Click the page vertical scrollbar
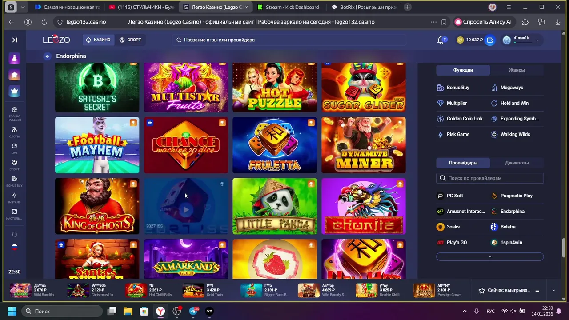This screenshot has width=569, height=320. point(564,248)
